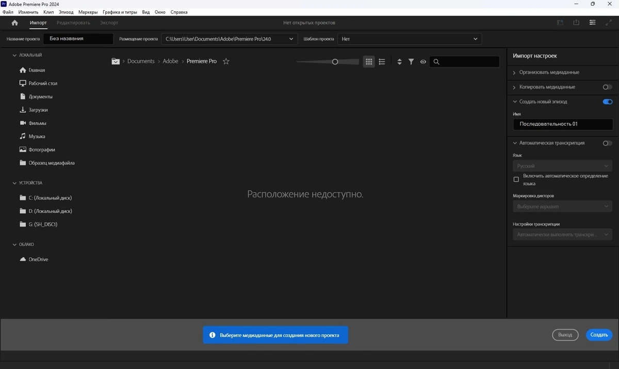The height and width of the screenshot is (369, 619).
Task: Collapse Создать новый эпизод section chevron
Action: [515, 102]
